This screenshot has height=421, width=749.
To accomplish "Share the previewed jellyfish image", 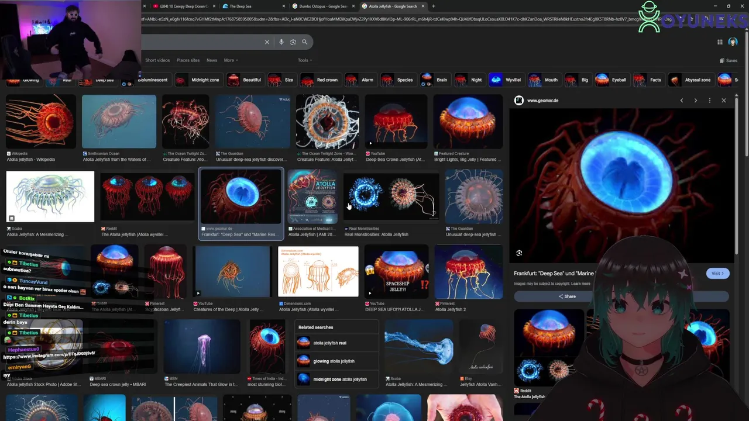I will (566, 296).
